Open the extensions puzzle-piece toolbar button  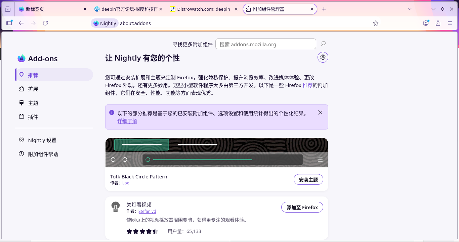[x=438, y=23]
